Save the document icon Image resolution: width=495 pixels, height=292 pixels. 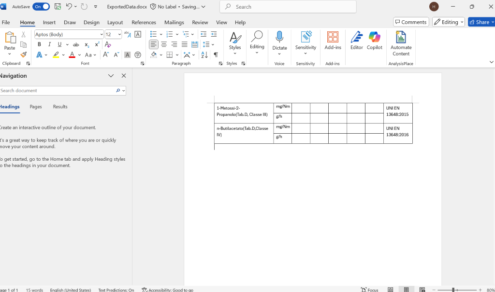coord(58,6)
